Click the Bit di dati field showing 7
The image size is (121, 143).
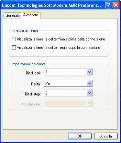point(68,72)
